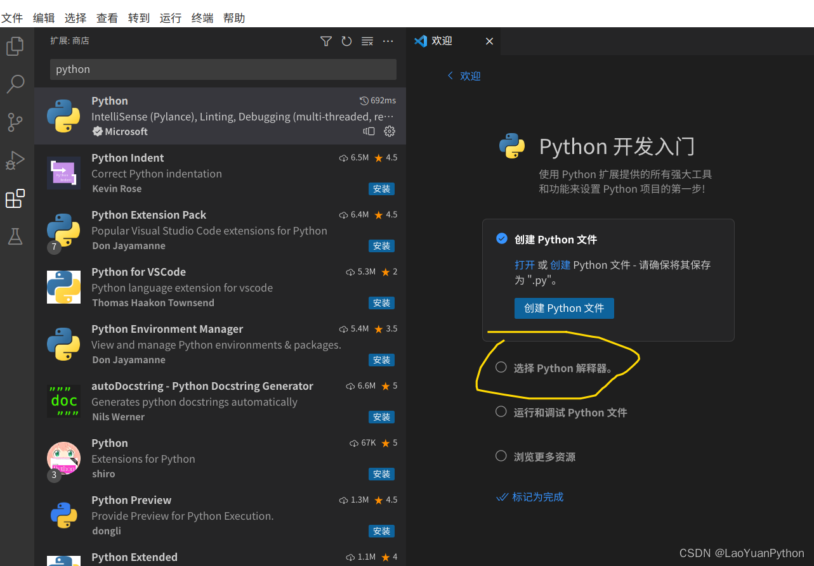The width and height of the screenshot is (814, 566).
Task: Close the 欢迎 tab
Action: pos(489,41)
